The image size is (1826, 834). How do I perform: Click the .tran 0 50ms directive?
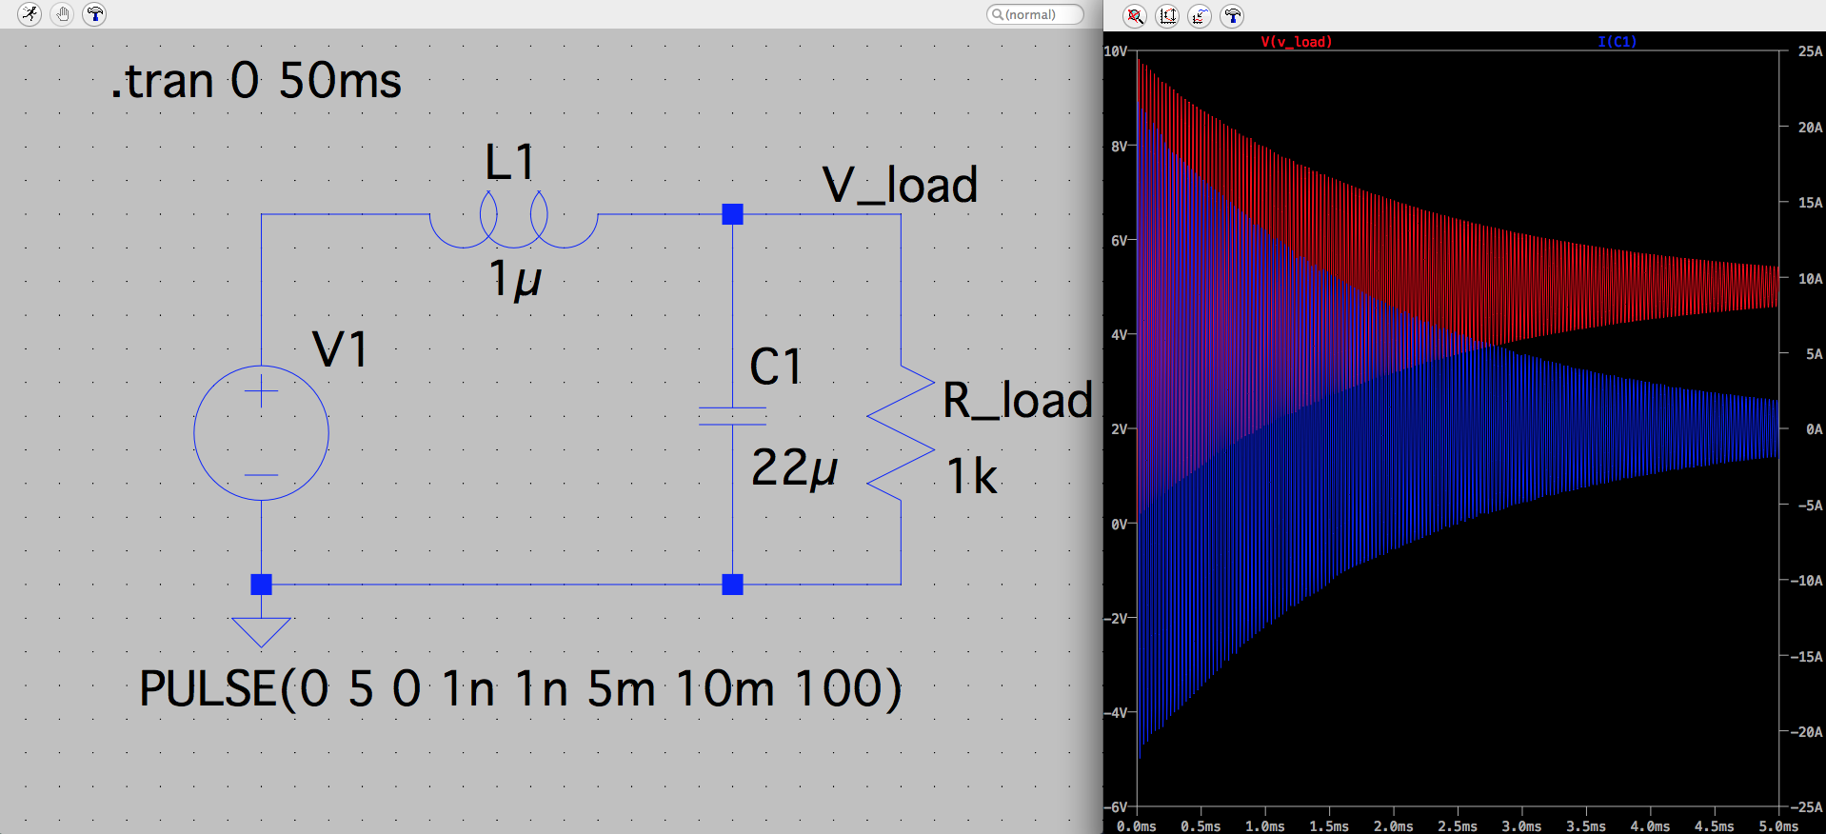pos(256,81)
